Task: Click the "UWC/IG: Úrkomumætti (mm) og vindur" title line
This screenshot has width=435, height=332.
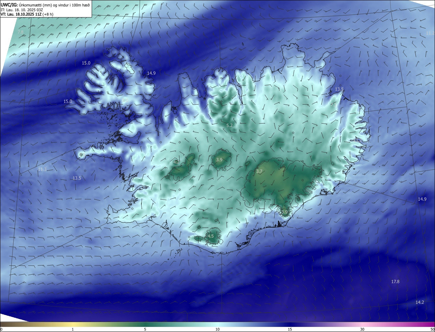Action: 45,5
